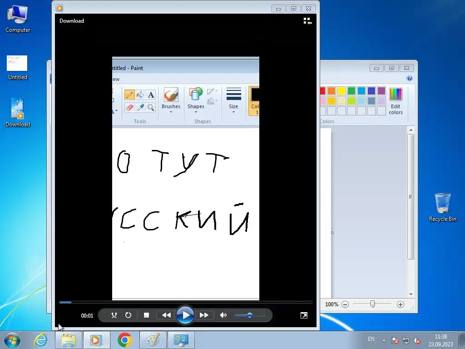Click Windows Media Player taskbar button

click(x=96, y=340)
